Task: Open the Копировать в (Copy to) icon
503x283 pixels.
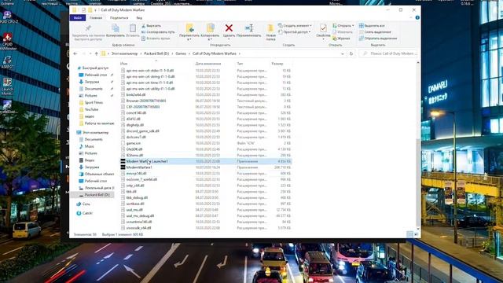Action: coord(210,28)
